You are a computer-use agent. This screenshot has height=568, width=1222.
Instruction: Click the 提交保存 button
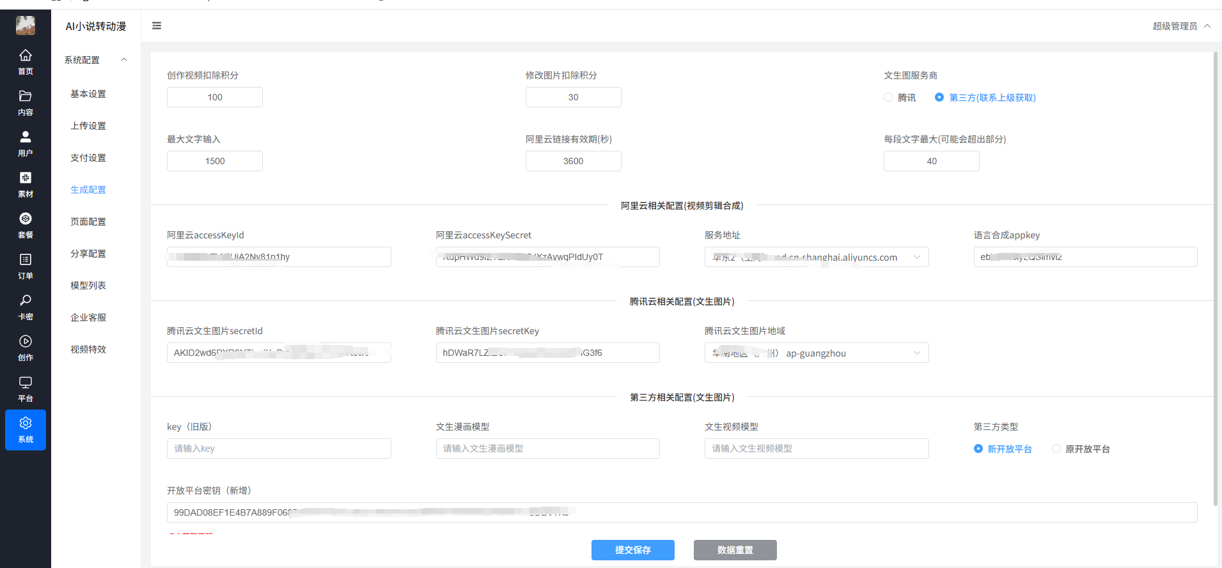(x=633, y=550)
